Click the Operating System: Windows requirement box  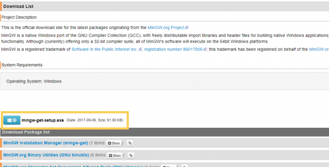coord(164,81)
